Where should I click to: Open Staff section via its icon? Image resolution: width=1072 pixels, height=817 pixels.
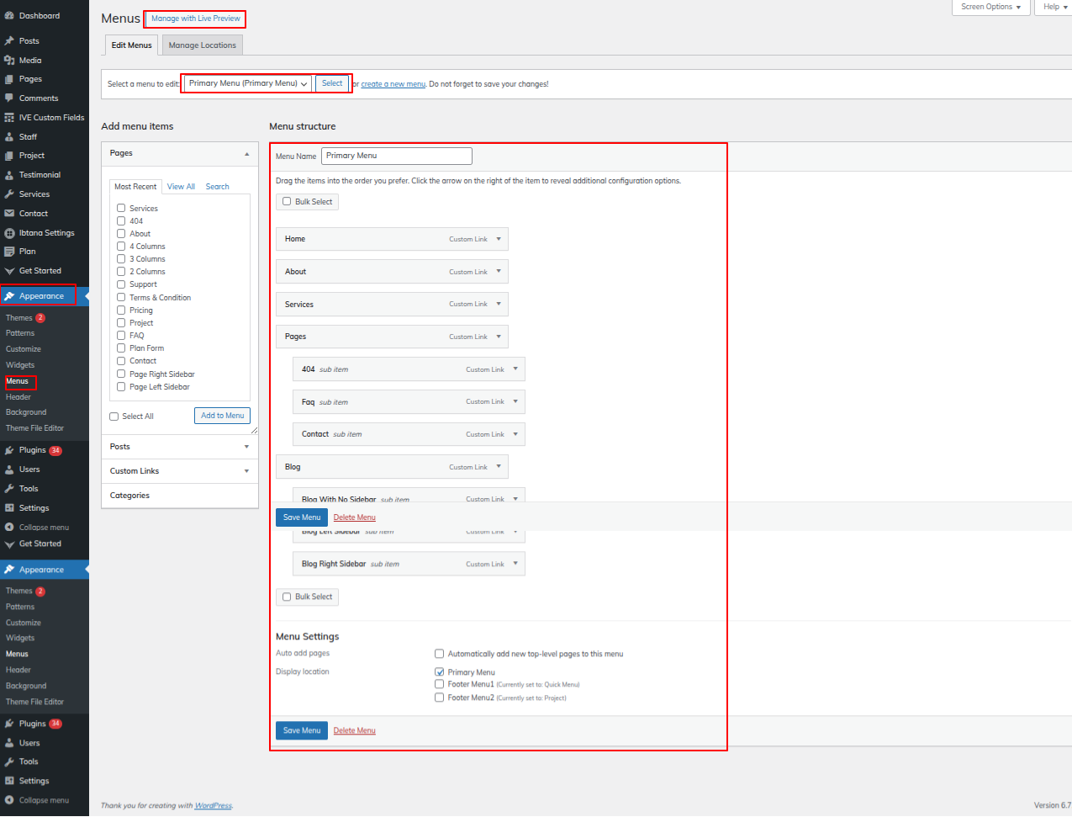(x=9, y=136)
